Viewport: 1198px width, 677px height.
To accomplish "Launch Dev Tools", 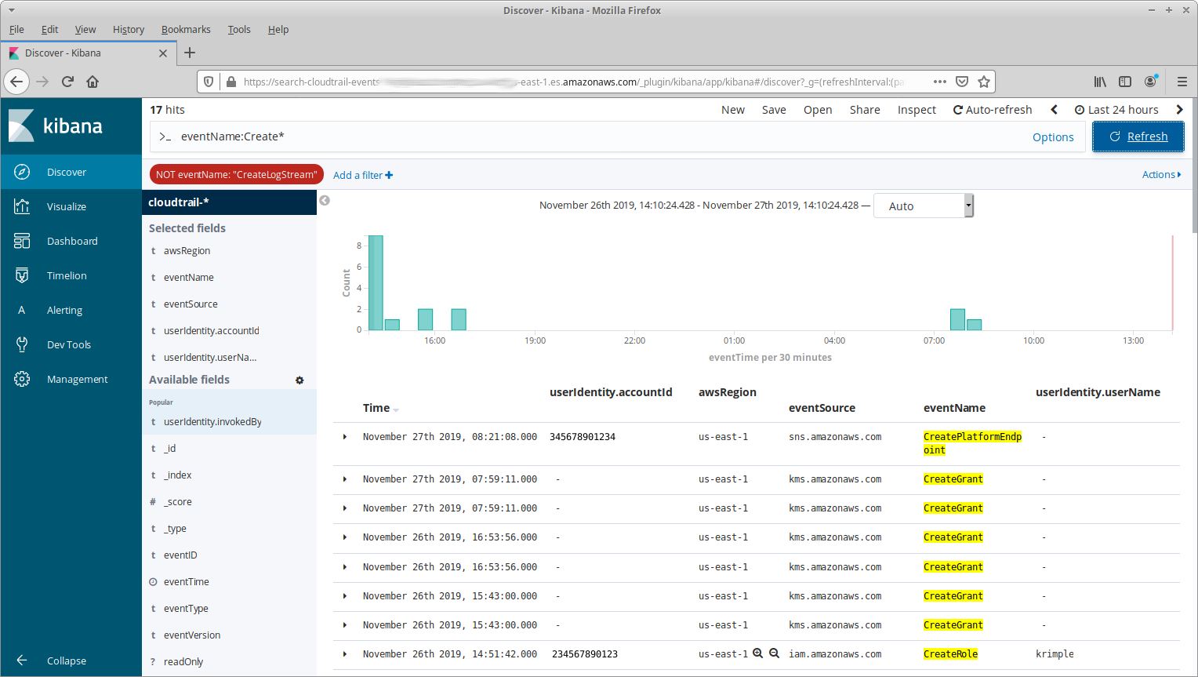I will tap(68, 344).
